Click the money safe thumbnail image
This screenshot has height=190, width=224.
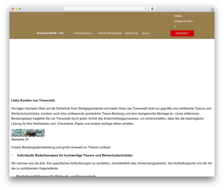tap(28, 133)
